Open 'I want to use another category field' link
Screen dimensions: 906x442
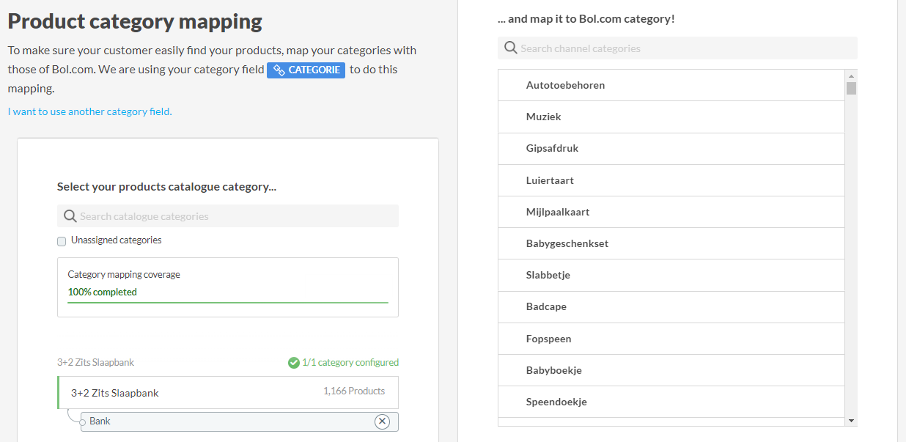click(x=89, y=112)
